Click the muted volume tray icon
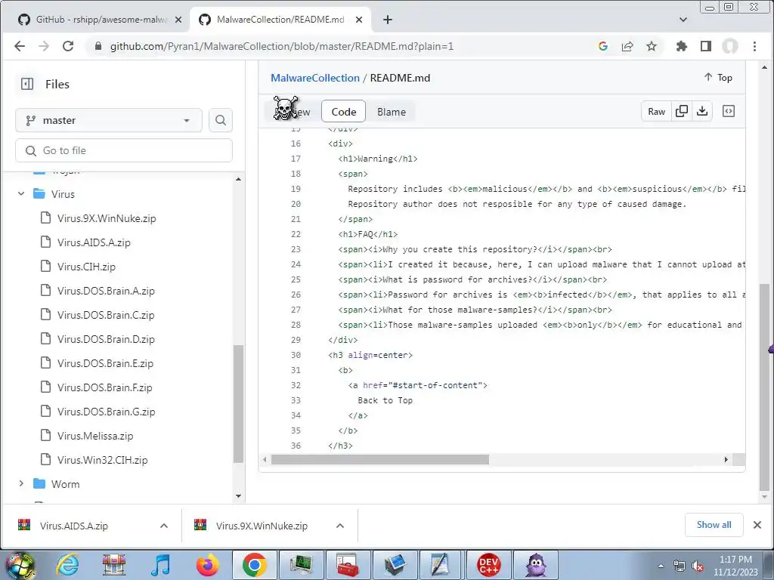 [697, 566]
